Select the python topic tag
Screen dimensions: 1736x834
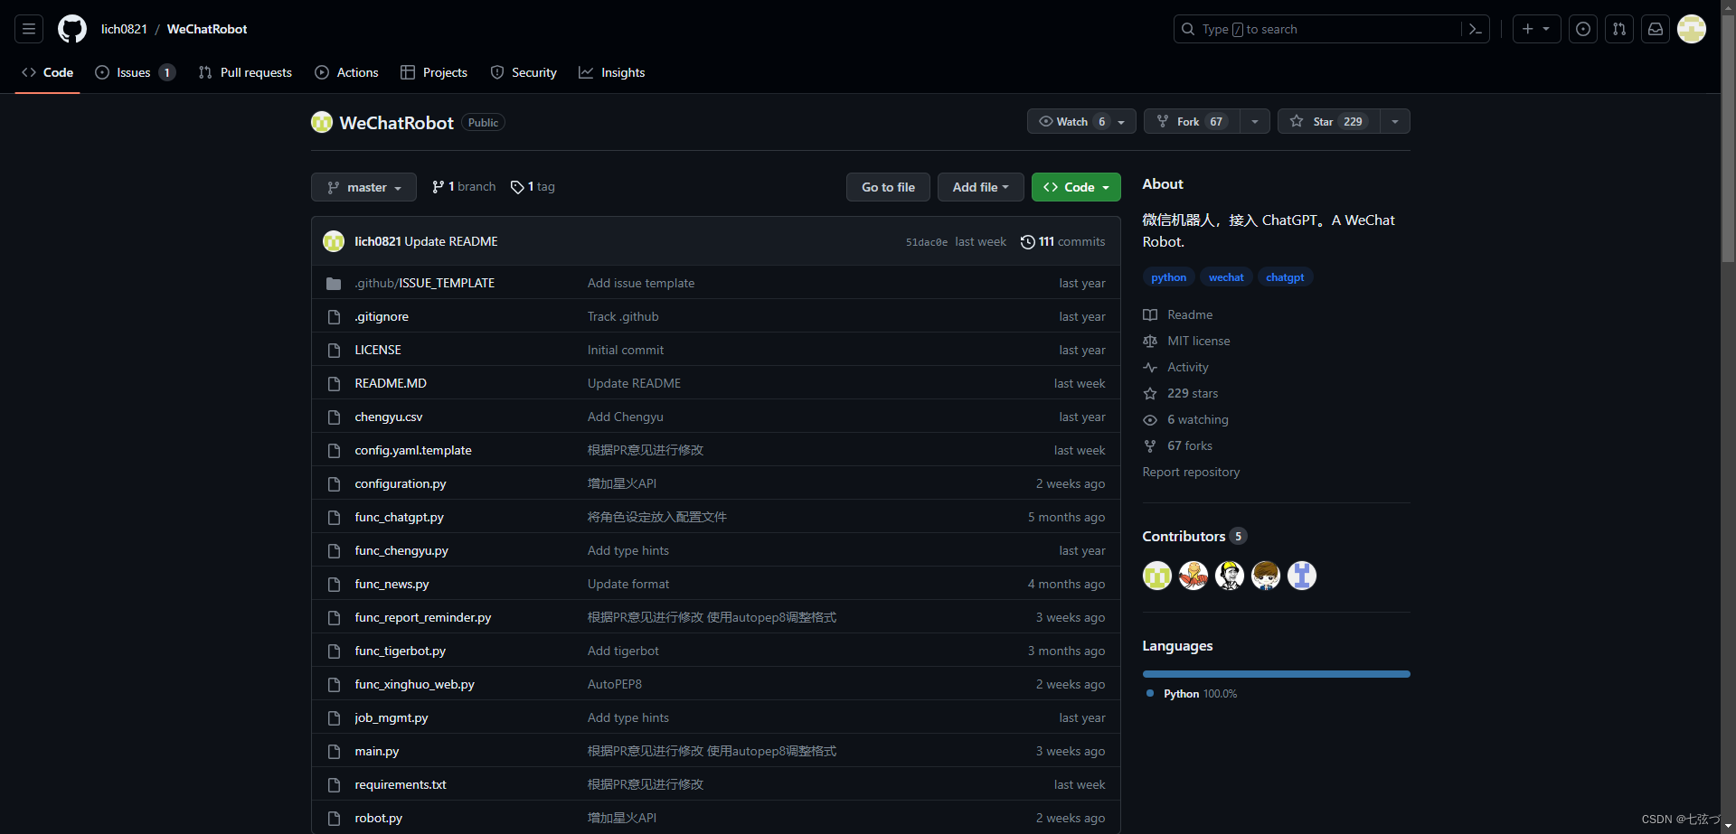coord(1169,277)
